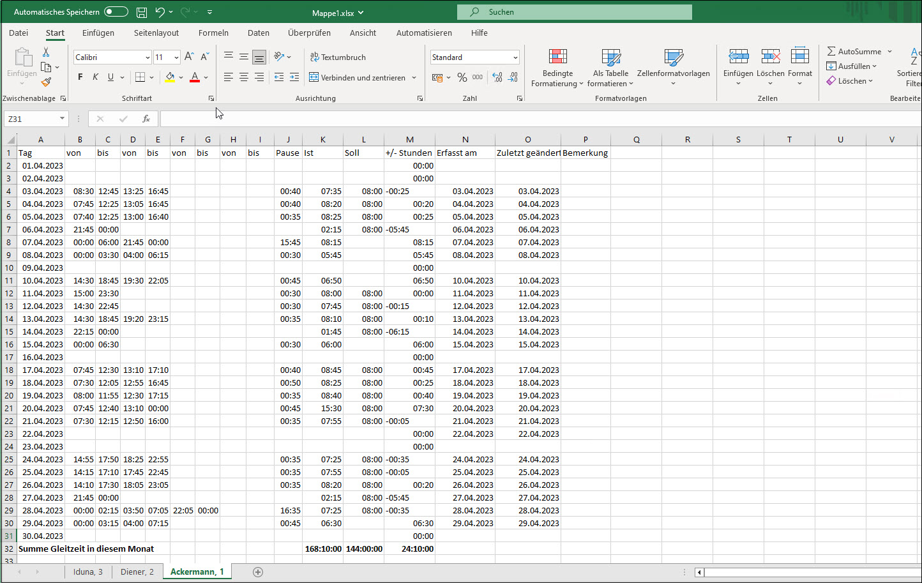The width and height of the screenshot is (922, 583).
Task: Click into the formula bar
Action: [540, 119]
